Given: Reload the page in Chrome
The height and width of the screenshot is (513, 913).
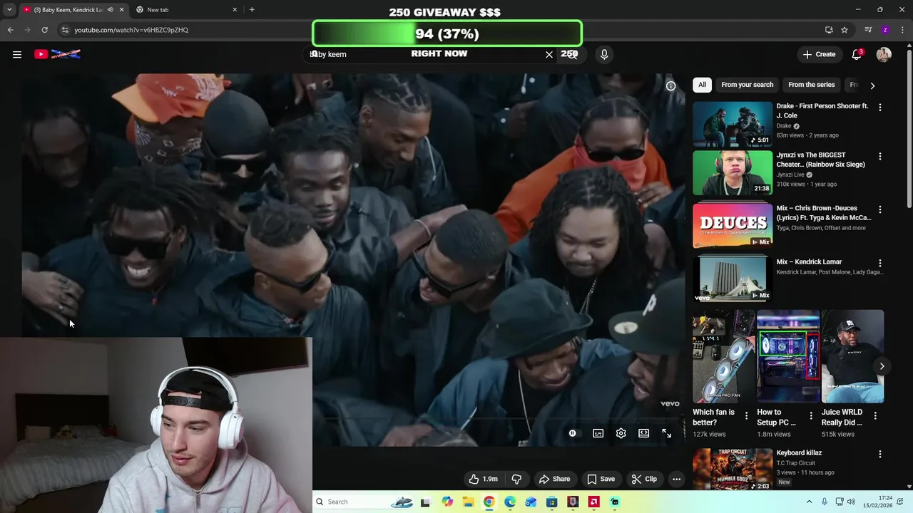Looking at the screenshot, I should pos(44,30).
